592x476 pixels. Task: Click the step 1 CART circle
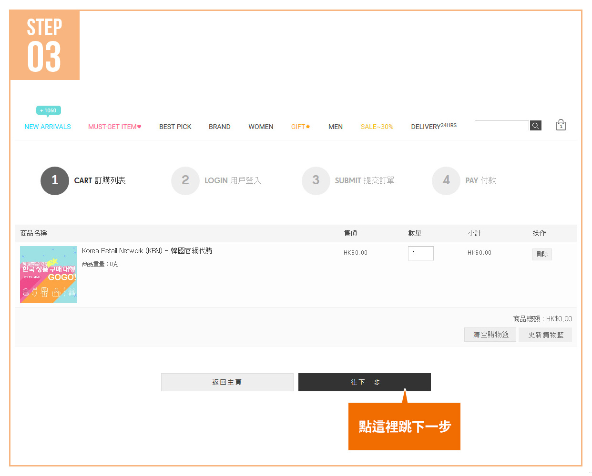coord(55,180)
